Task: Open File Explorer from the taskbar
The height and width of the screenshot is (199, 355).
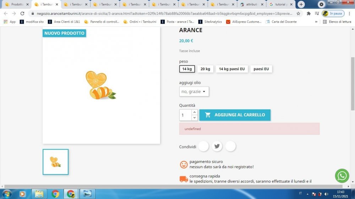Action: [39, 194]
